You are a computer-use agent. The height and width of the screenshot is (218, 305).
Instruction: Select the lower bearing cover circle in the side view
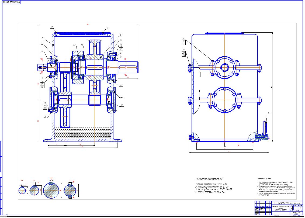click(x=225, y=100)
